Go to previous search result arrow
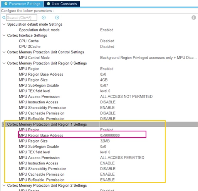Viewport: 198px width, 191px height. click(44, 18)
